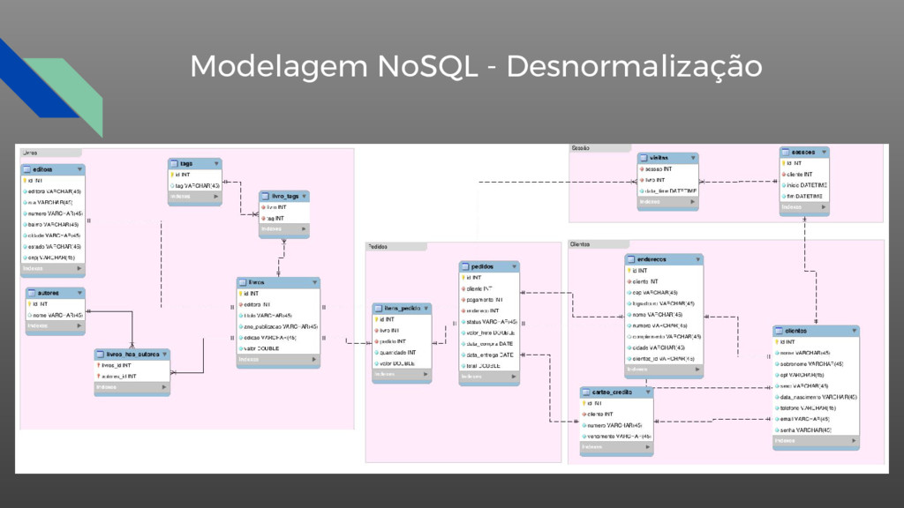This screenshot has height=508, width=904.
Task: Select 'vencimento' row in cartao_credito table
Action: tap(616, 436)
